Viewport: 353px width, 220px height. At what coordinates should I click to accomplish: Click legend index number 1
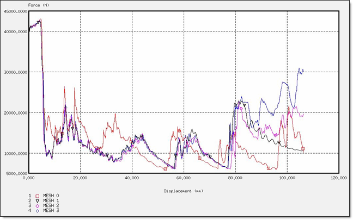[x=29, y=196]
